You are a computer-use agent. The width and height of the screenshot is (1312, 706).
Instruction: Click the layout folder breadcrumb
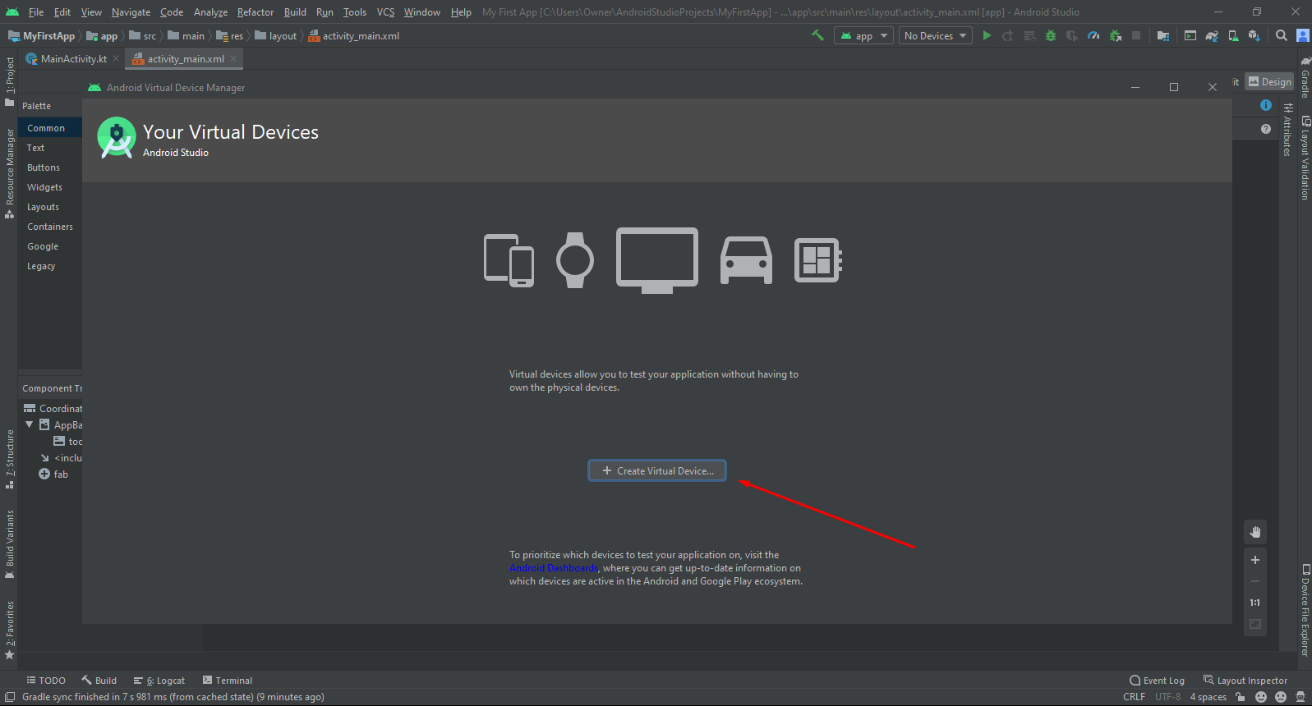click(x=276, y=36)
